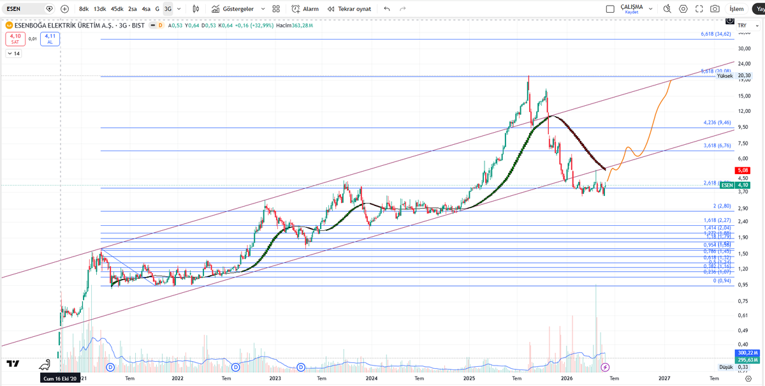This screenshot has height=386, width=765.
Task: Expand the timeframe interval dropdown arrow
Action: pyautogui.click(x=179, y=9)
